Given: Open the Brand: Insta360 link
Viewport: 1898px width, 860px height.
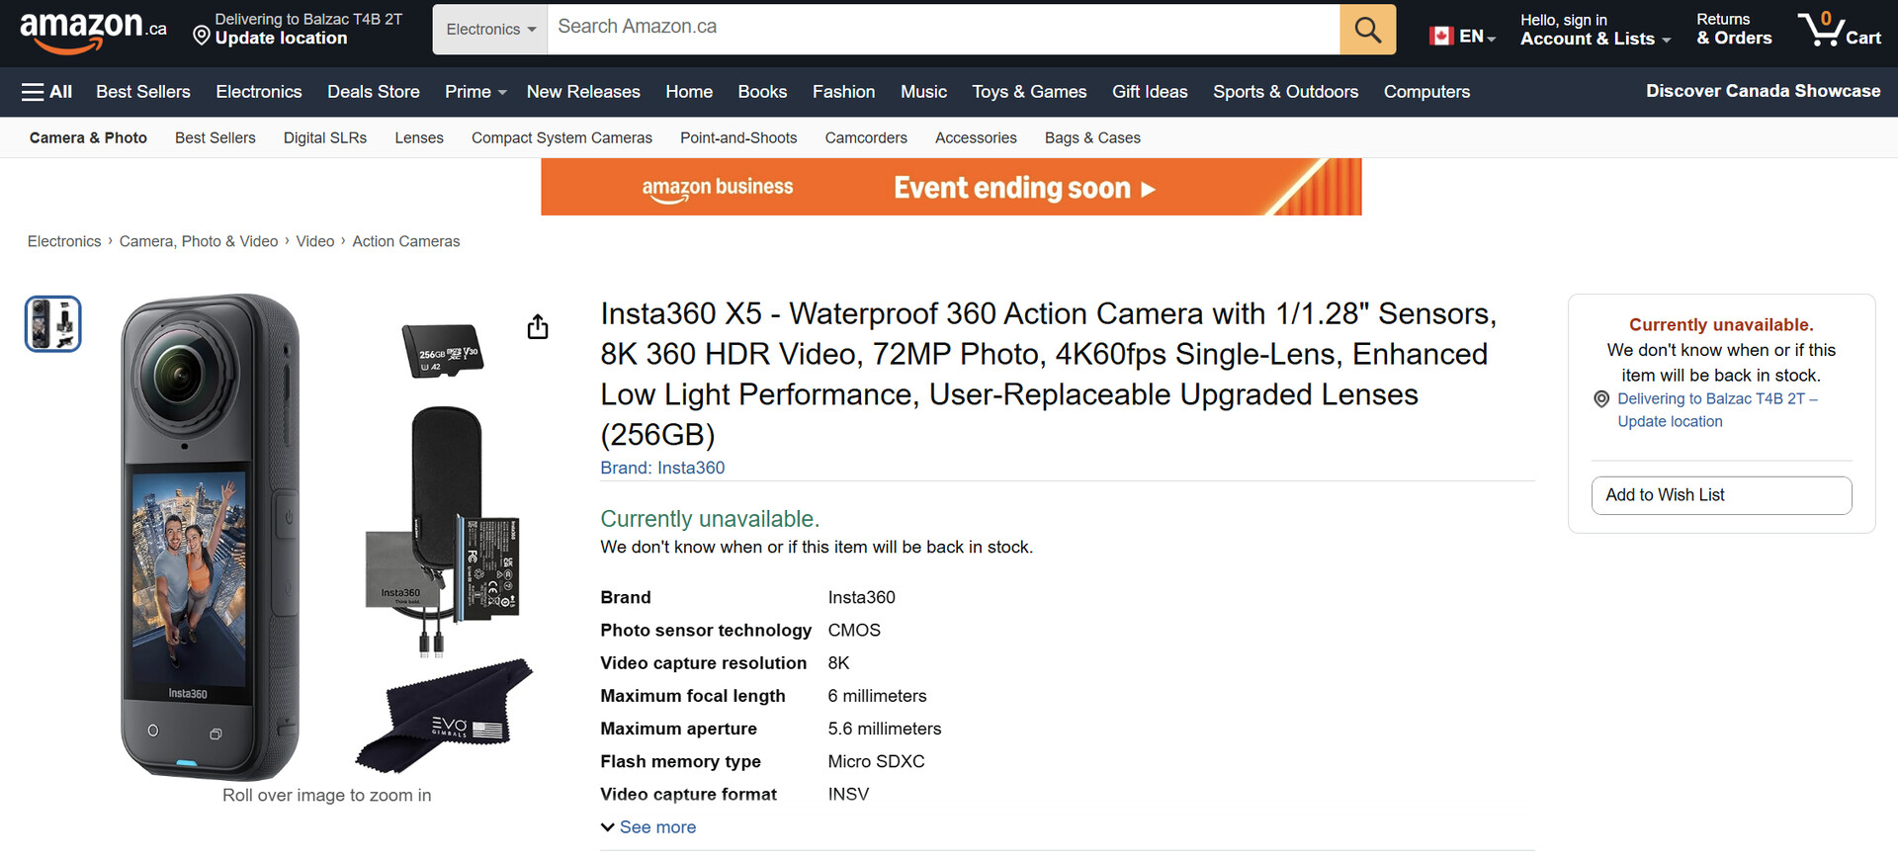Looking at the screenshot, I should click(x=662, y=469).
